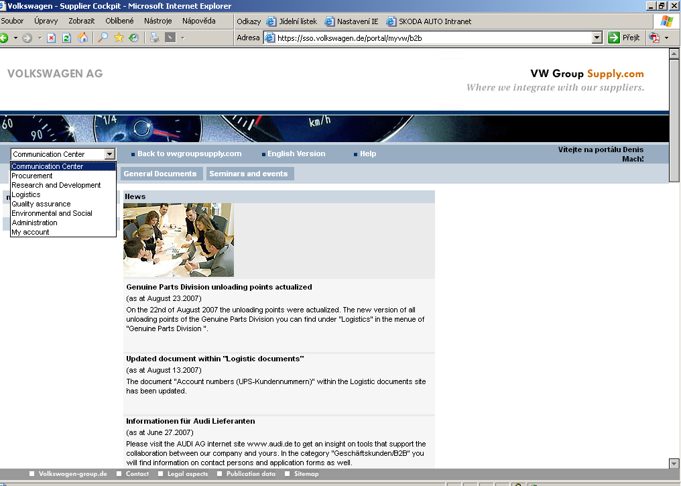This screenshot has width=681, height=486.
Task: Click the scrollbar down arrow
Action: coord(674,463)
